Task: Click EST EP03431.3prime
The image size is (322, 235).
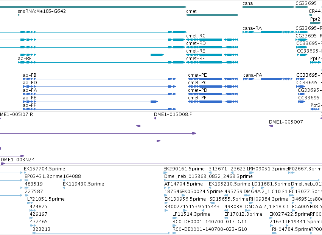Action: (44, 176)
